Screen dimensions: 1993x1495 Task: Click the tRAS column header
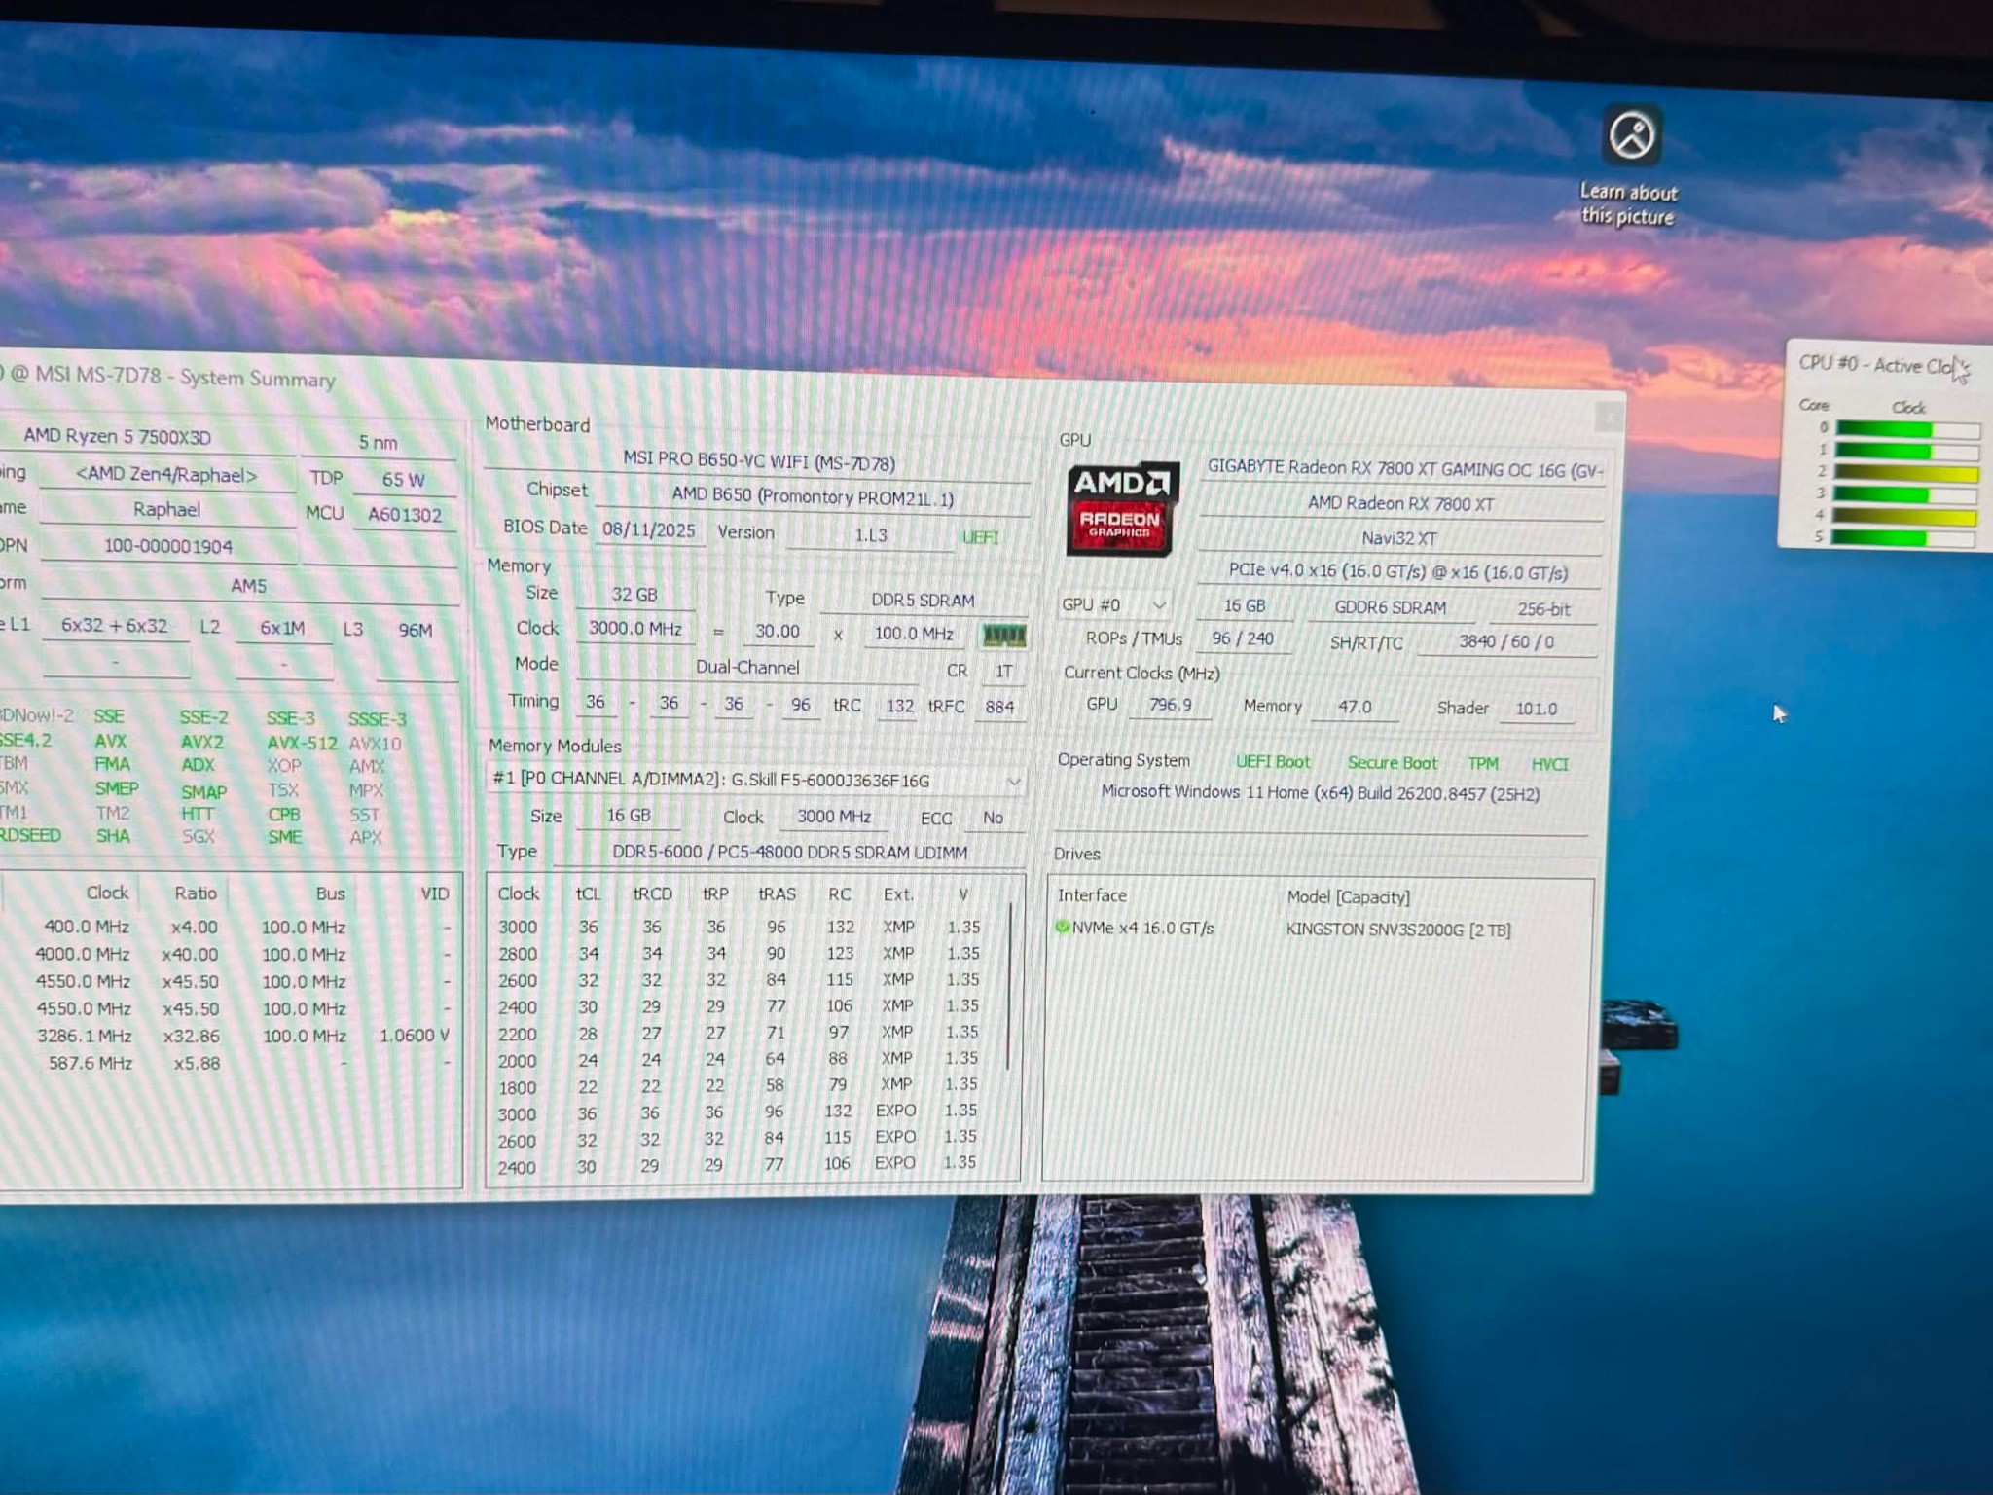point(777,893)
